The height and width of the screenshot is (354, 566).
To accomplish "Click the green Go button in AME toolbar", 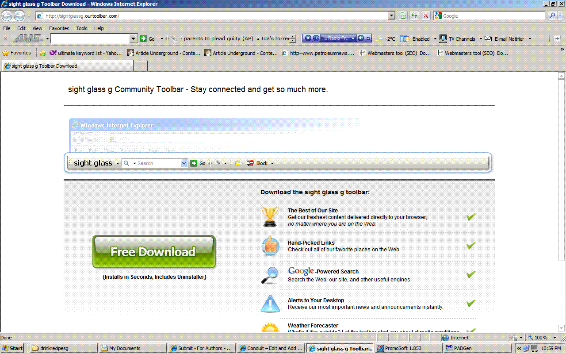I will click(x=148, y=39).
